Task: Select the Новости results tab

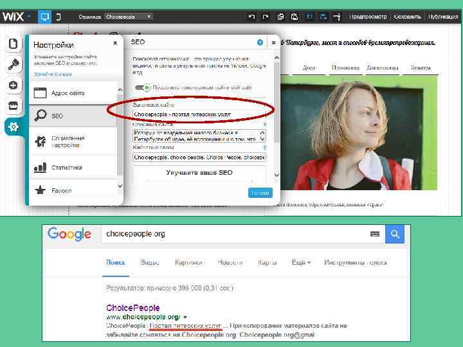Action: pos(230,262)
